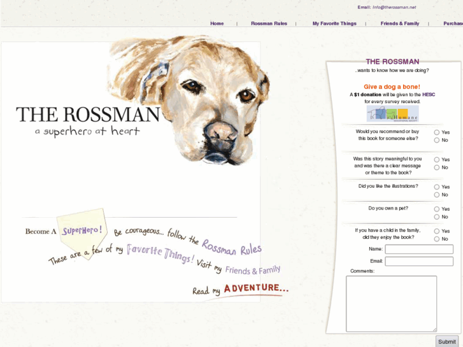Follow the handwritten Rossman Rules link

232,248
